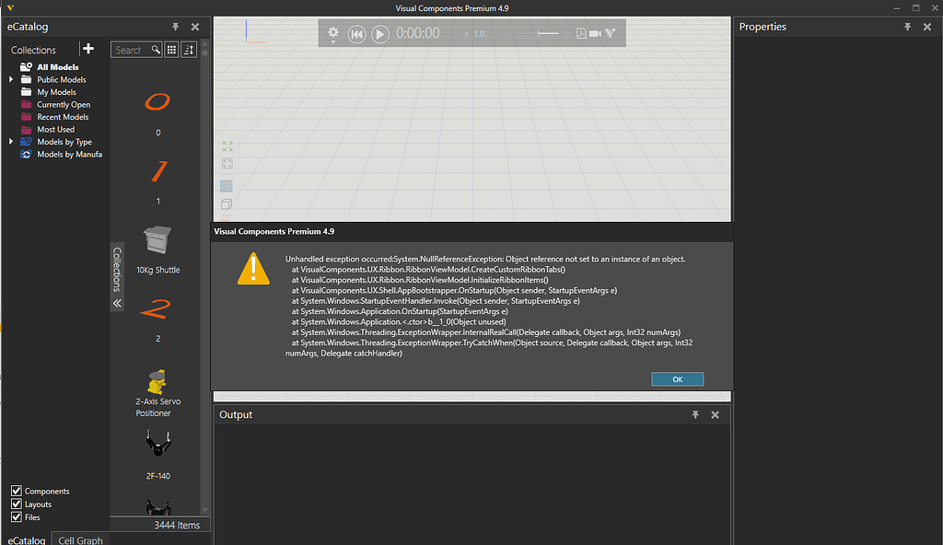Viewport: 943px width, 545px height.
Task: Select the 2F-140 gripper model
Action: click(158, 444)
